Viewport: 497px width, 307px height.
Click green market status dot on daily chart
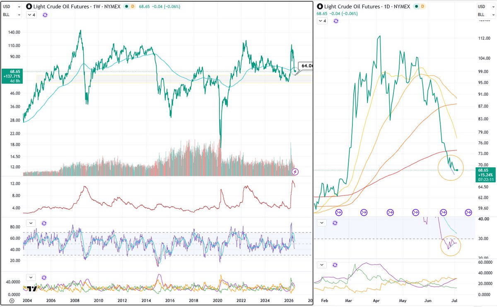(417, 7)
